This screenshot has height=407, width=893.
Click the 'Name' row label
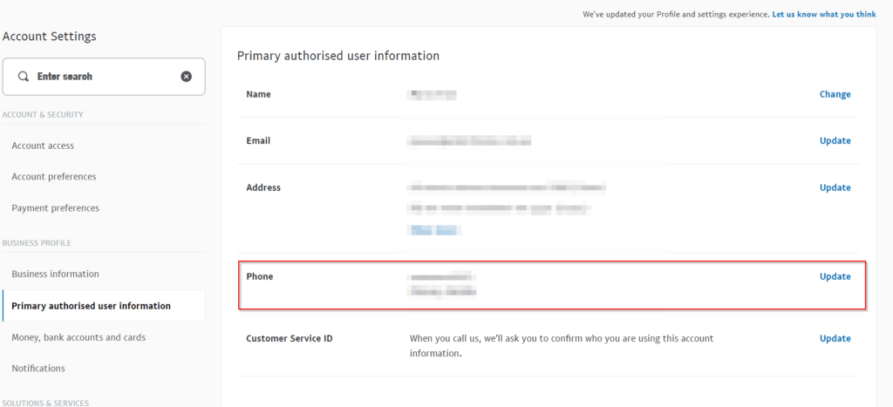(x=258, y=94)
